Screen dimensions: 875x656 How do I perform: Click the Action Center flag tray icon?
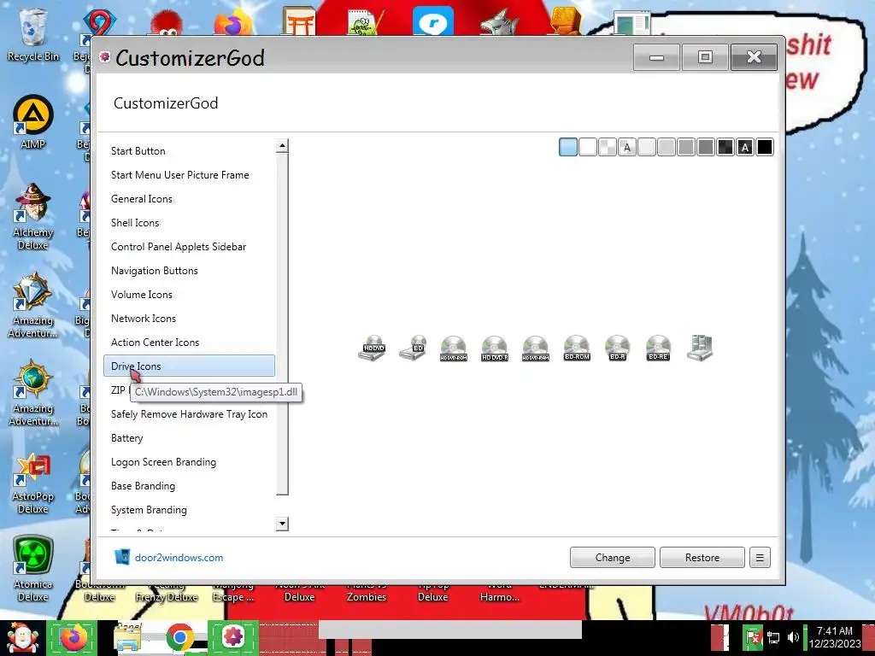tap(753, 637)
